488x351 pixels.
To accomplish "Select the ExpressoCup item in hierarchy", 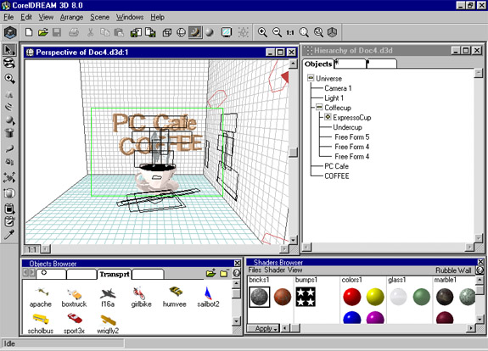I will point(351,118).
